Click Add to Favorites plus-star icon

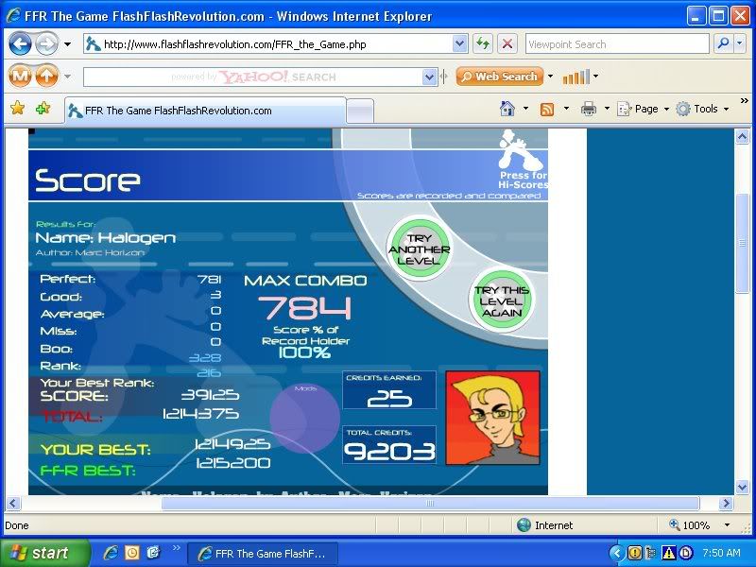43,109
